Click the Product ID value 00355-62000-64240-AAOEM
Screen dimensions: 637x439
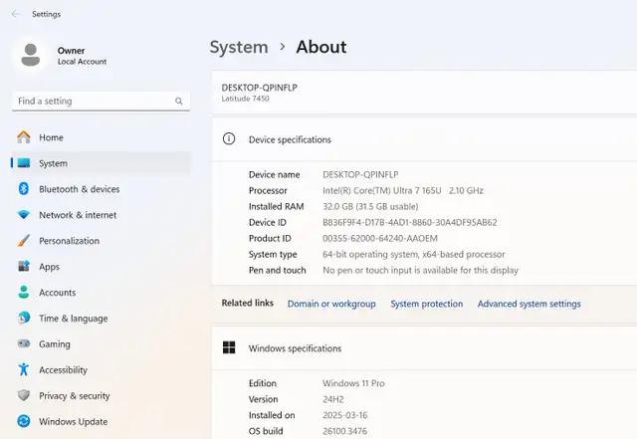(x=380, y=238)
